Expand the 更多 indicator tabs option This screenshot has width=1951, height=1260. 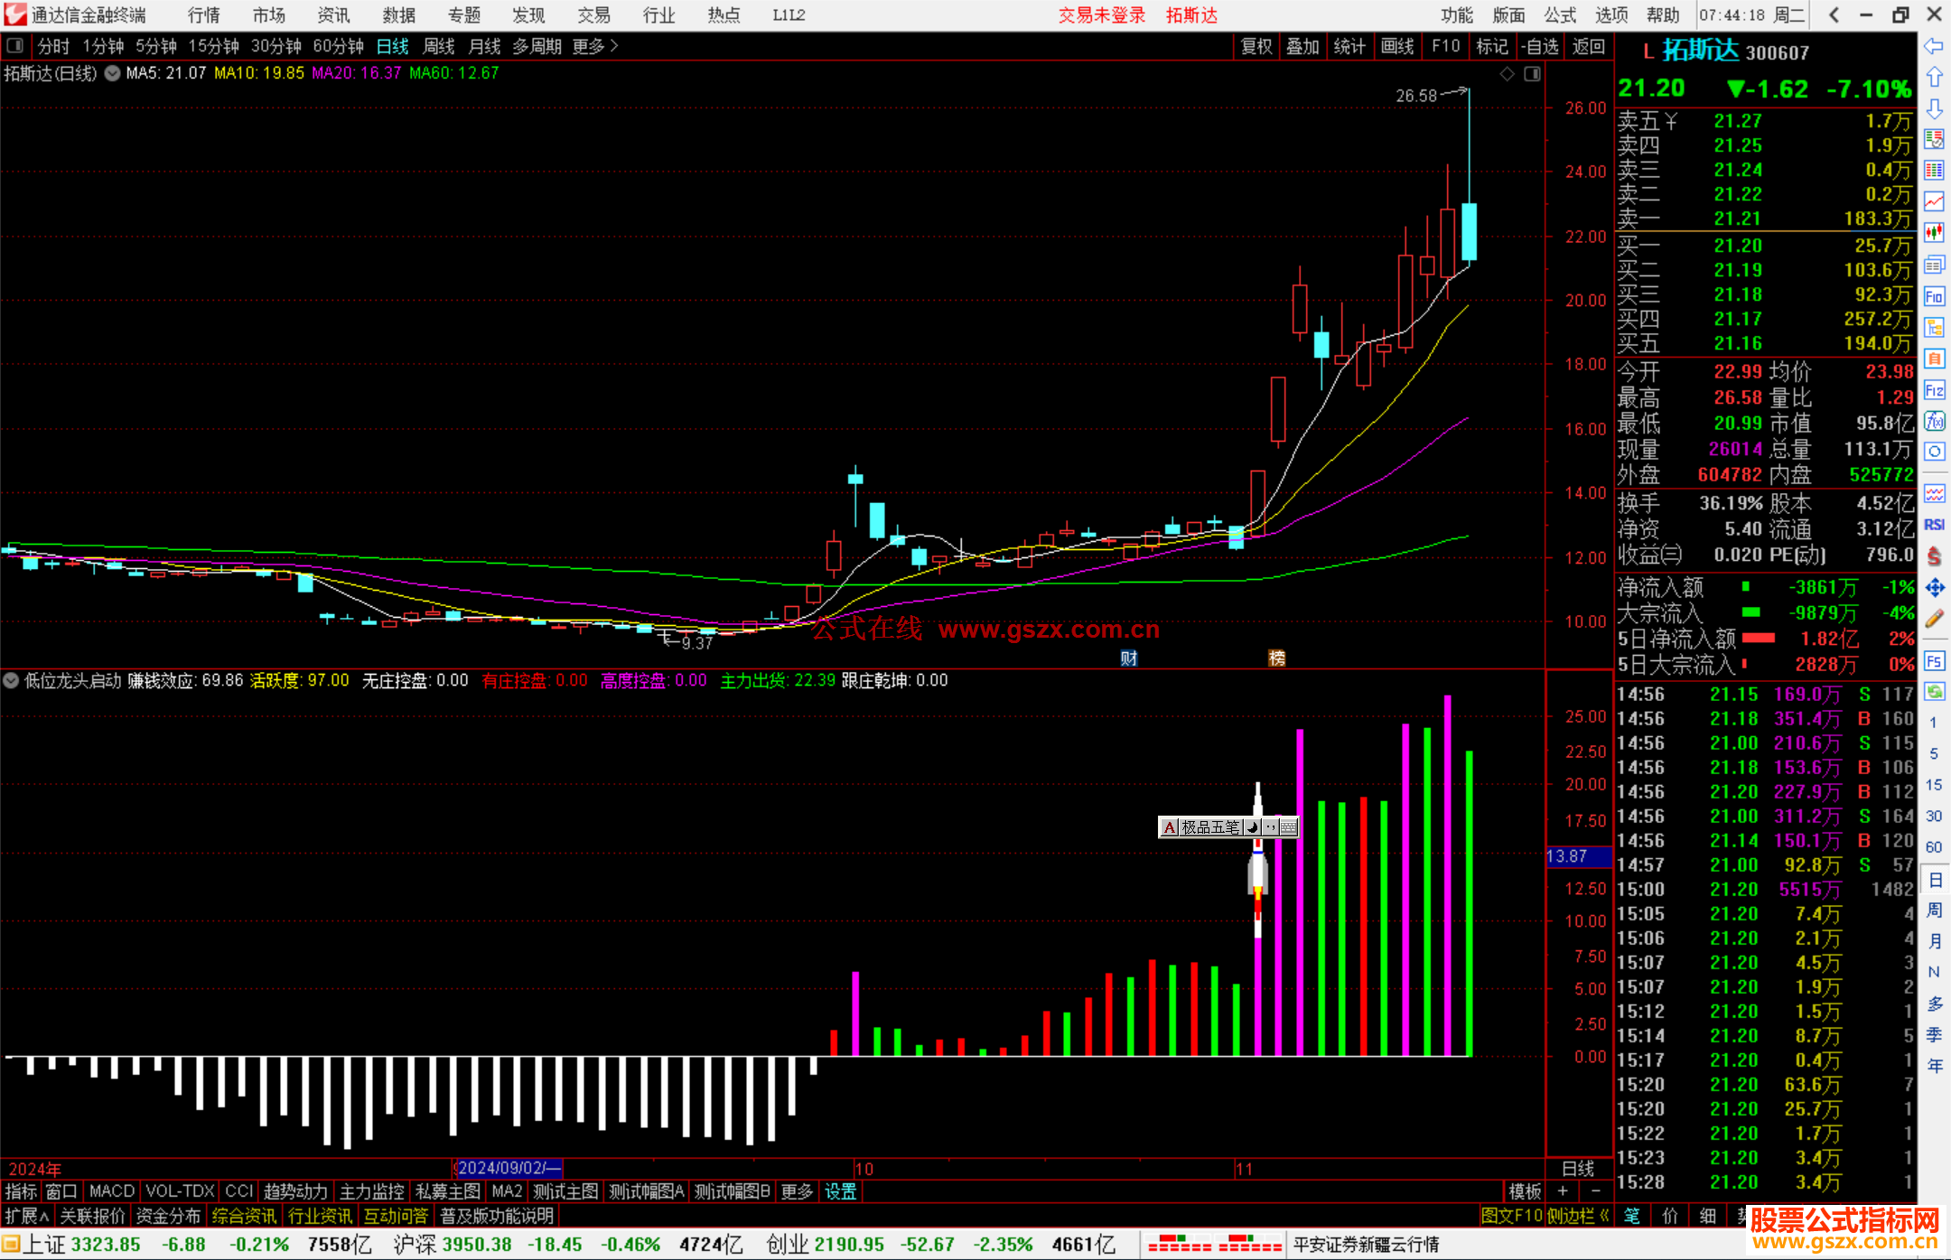[x=797, y=1191]
